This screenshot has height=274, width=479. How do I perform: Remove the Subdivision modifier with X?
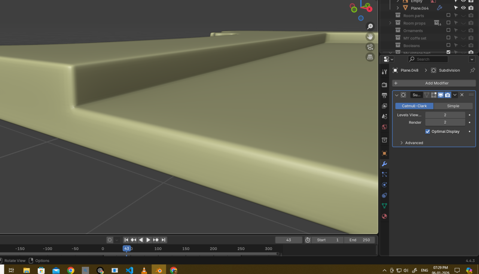462,95
